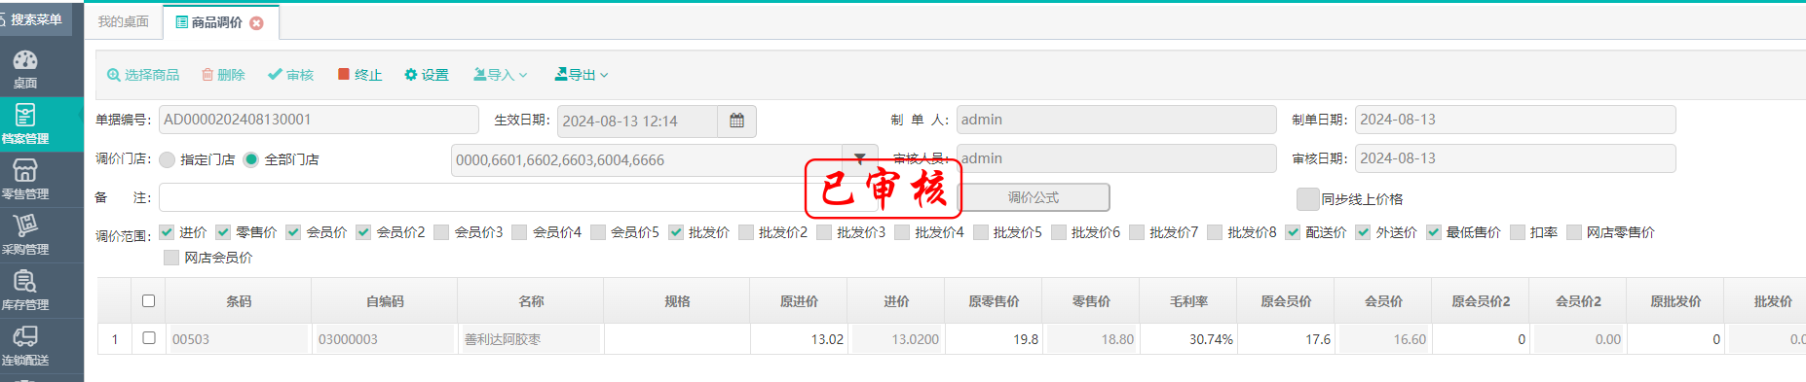Enable the 网店会员价 checkbox

point(171,258)
